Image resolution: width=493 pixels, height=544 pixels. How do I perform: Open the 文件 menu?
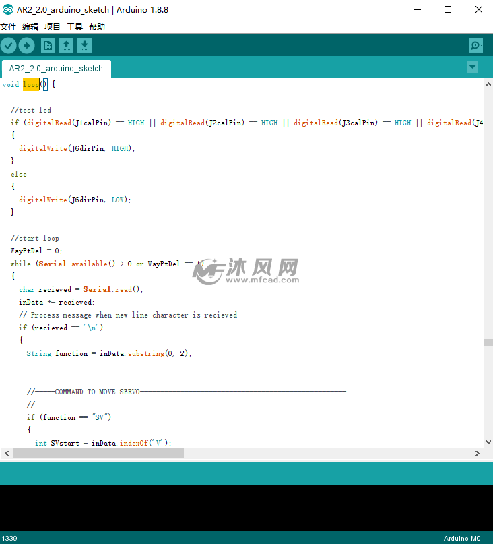point(8,27)
